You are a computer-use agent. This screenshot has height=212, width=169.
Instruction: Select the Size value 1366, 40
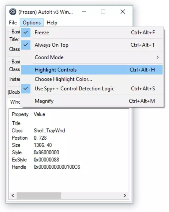[x=43, y=145]
